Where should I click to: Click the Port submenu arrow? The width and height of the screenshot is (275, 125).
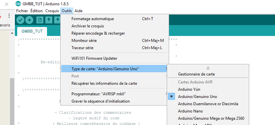(x=166, y=76)
